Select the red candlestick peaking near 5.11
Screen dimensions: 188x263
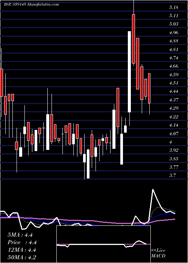[x=133, y=39]
